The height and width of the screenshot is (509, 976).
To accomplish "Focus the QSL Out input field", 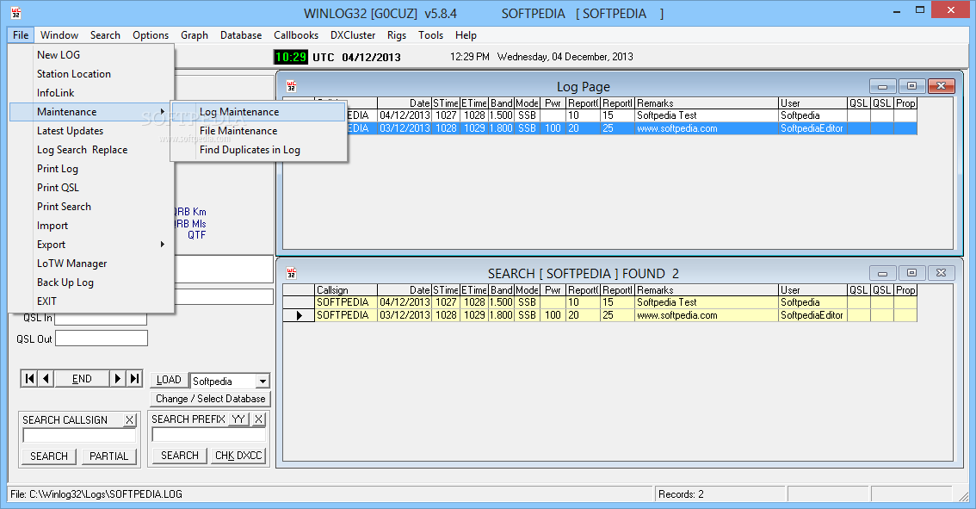I will pyautogui.click(x=102, y=338).
